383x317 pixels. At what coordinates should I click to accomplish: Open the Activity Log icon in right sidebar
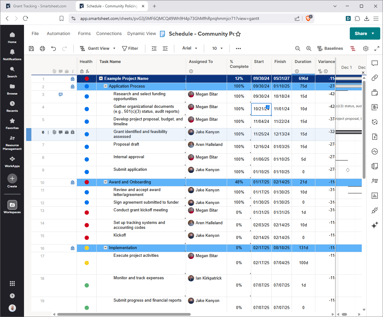click(374, 151)
